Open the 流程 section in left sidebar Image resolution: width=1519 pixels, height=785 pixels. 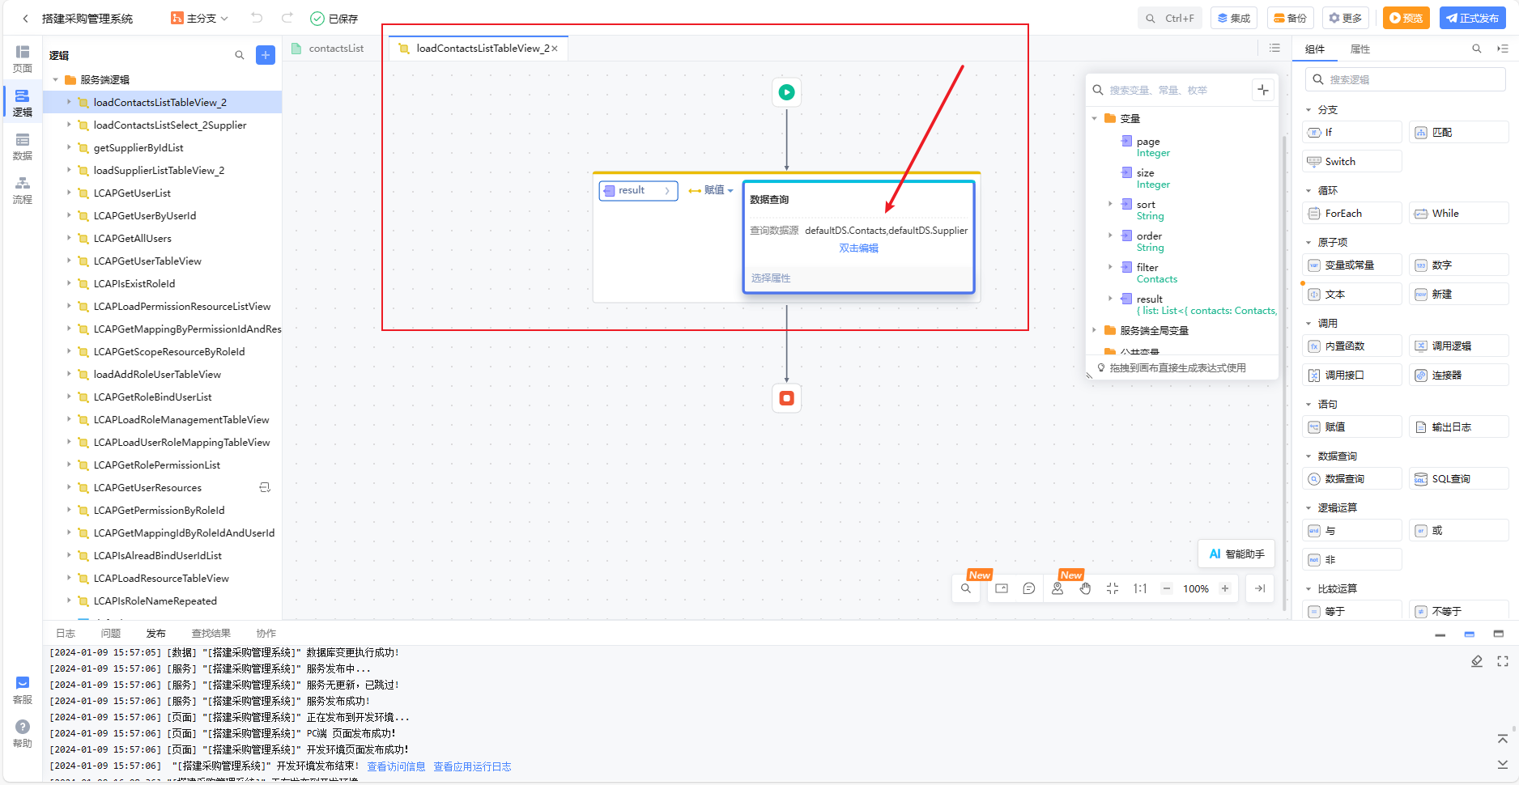click(23, 190)
